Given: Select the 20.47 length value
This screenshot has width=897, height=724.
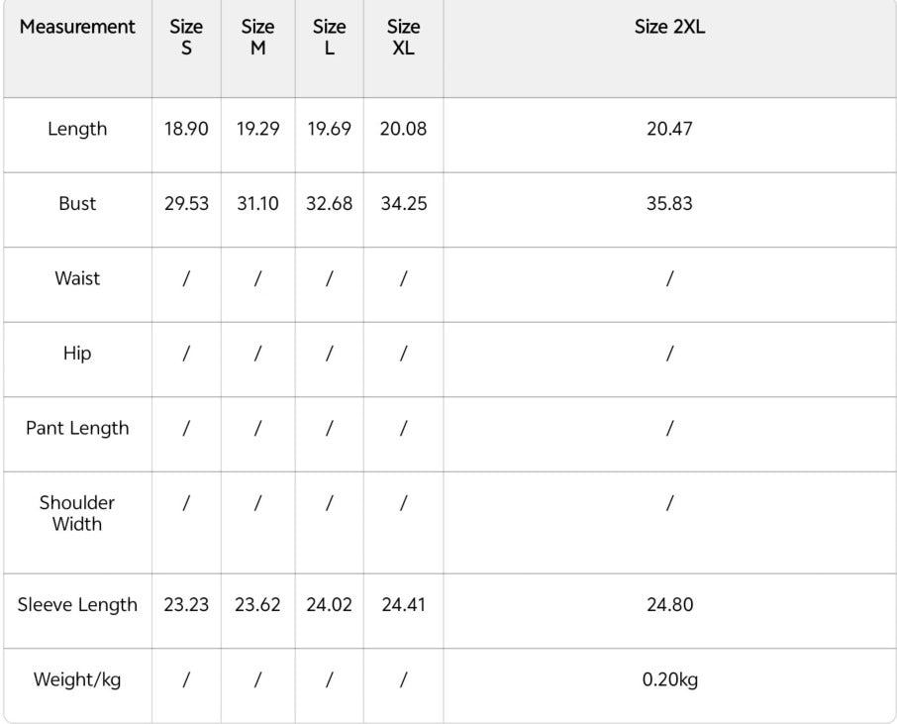Looking at the screenshot, I should point(669,129).
